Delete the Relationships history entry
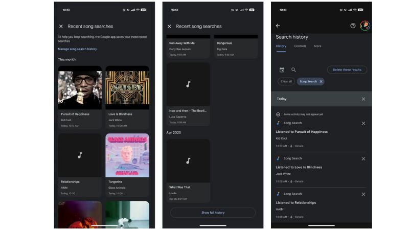This screenshot has width=409, height=230. 363,194
